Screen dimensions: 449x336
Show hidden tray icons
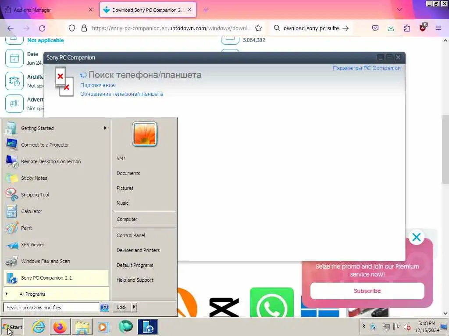pyautogui.click(x=363, y=326)
